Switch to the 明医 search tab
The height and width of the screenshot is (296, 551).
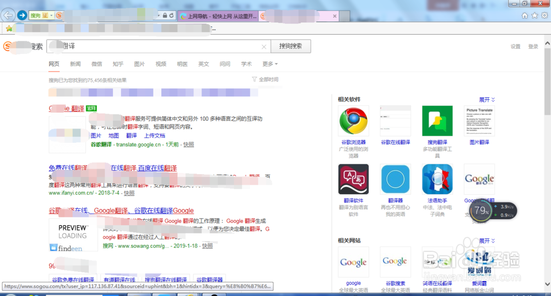182,64
